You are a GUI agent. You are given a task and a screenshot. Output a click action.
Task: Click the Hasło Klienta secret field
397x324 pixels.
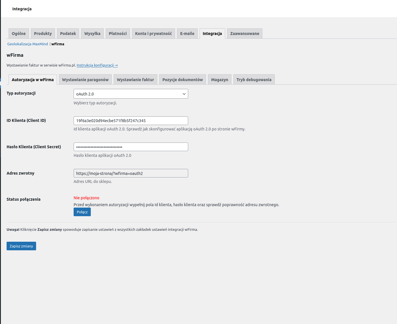coord(131,147)
